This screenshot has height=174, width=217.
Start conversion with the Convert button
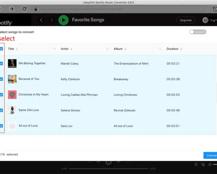(210, 156)
